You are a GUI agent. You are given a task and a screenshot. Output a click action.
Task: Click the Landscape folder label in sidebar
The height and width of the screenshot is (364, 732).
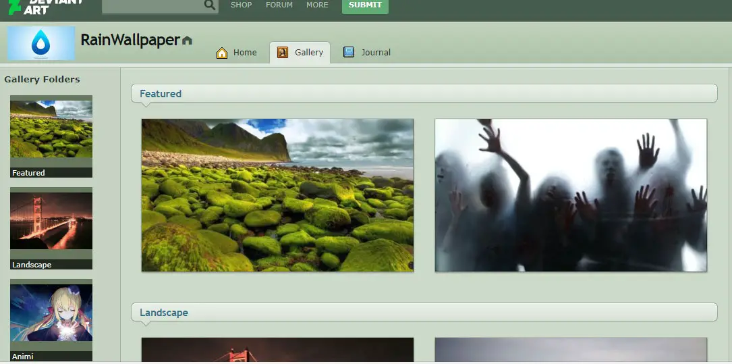tap(32, 265)
